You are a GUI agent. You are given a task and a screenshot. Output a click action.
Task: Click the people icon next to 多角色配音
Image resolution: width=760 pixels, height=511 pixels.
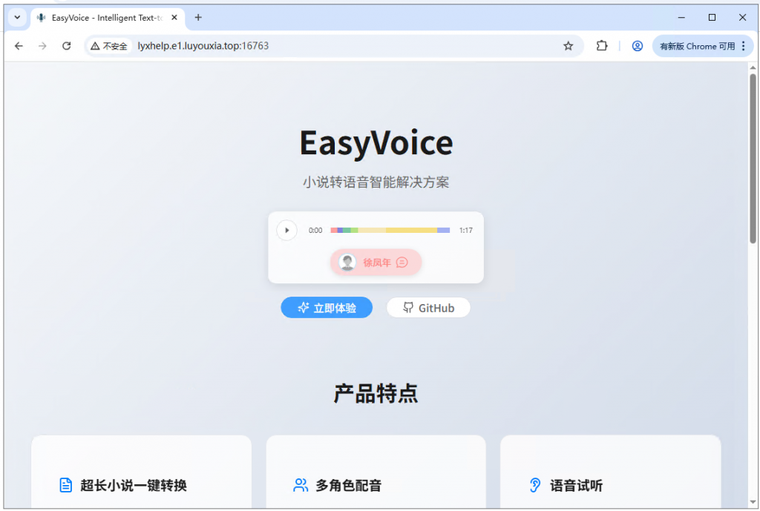pos(300,484)
